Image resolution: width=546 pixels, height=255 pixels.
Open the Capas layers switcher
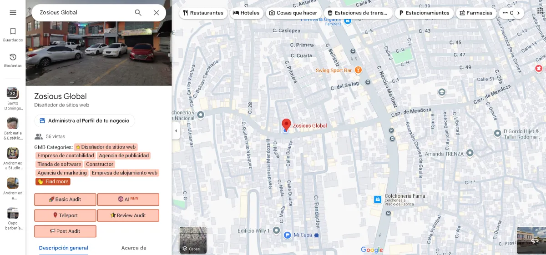[x=193, y=240]
